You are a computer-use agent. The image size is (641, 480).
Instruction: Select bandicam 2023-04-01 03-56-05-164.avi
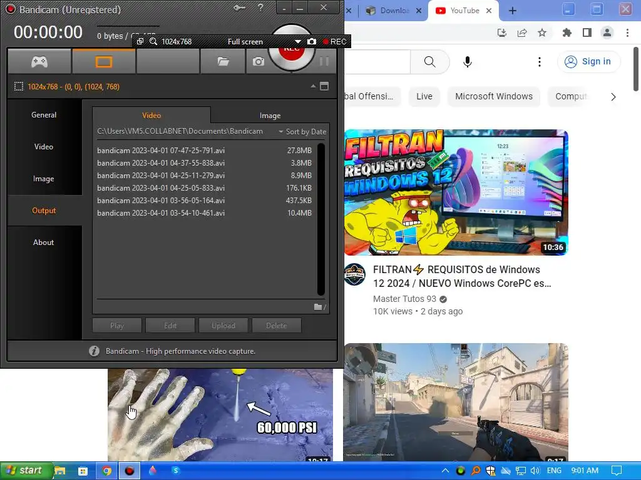[205, 201]
